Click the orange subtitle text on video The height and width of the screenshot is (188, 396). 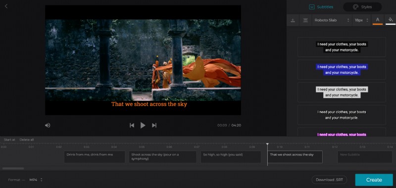coord(149,104)
